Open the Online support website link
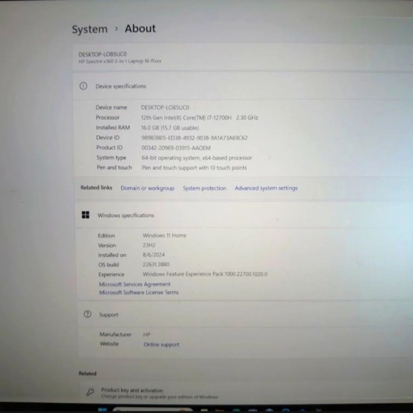 point(161,344)
